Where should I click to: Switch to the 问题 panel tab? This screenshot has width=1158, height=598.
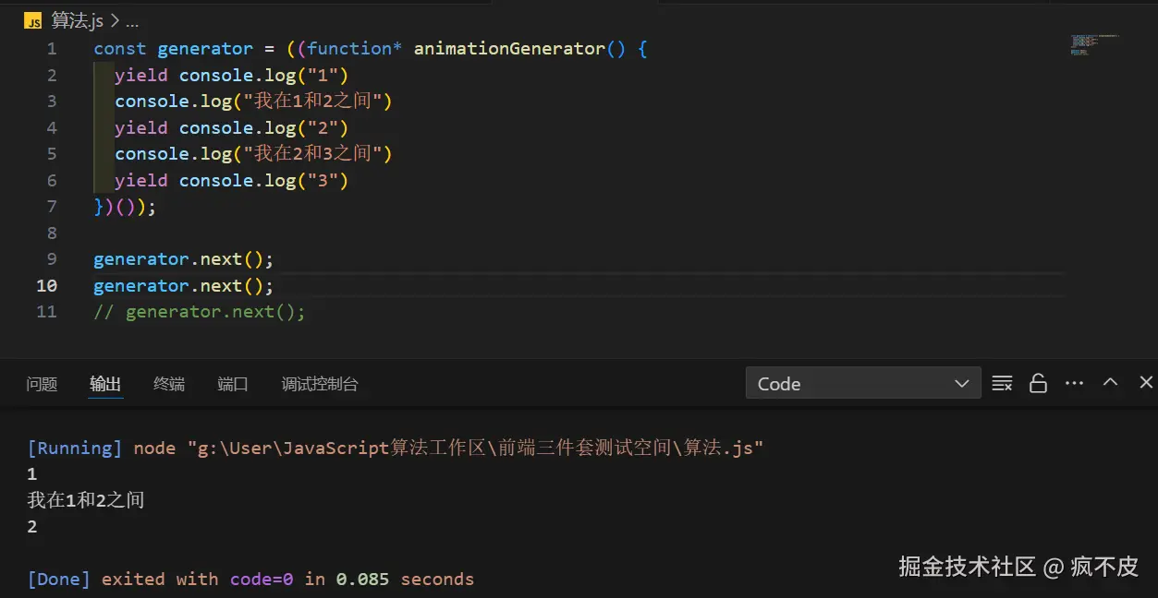pos(42,384)
